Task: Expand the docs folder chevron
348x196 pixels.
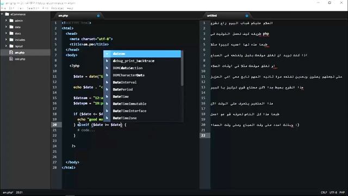Action: pos(6,34)
